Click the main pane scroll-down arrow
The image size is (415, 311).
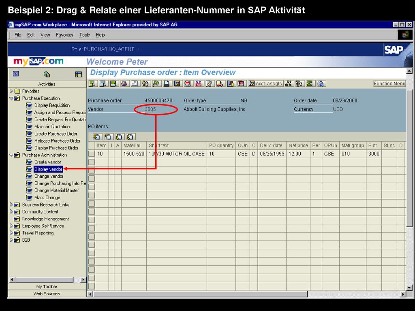pyautogui.click(x=409, y=288)
